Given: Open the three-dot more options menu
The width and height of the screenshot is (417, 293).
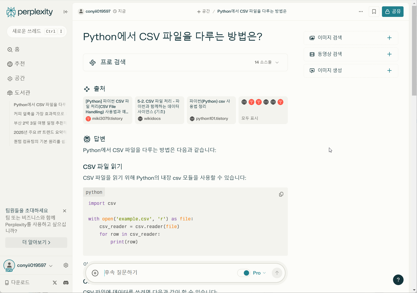Looking at the screenshot, I should [x=361, y=12].
